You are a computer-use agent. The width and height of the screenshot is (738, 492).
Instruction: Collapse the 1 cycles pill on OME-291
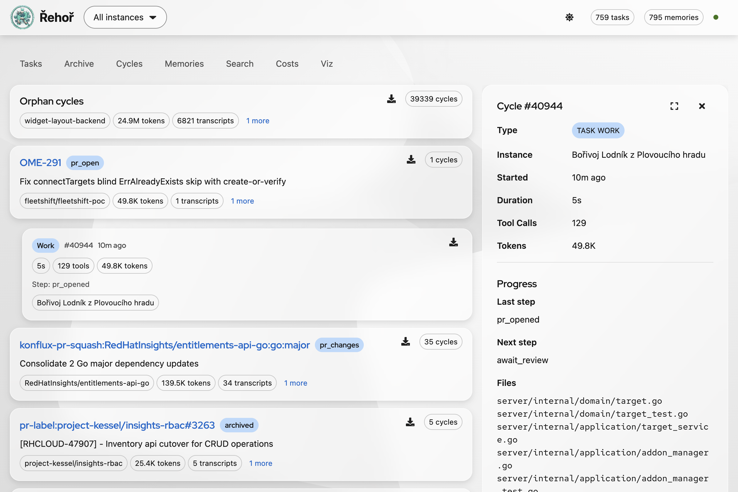pos(443,160)
